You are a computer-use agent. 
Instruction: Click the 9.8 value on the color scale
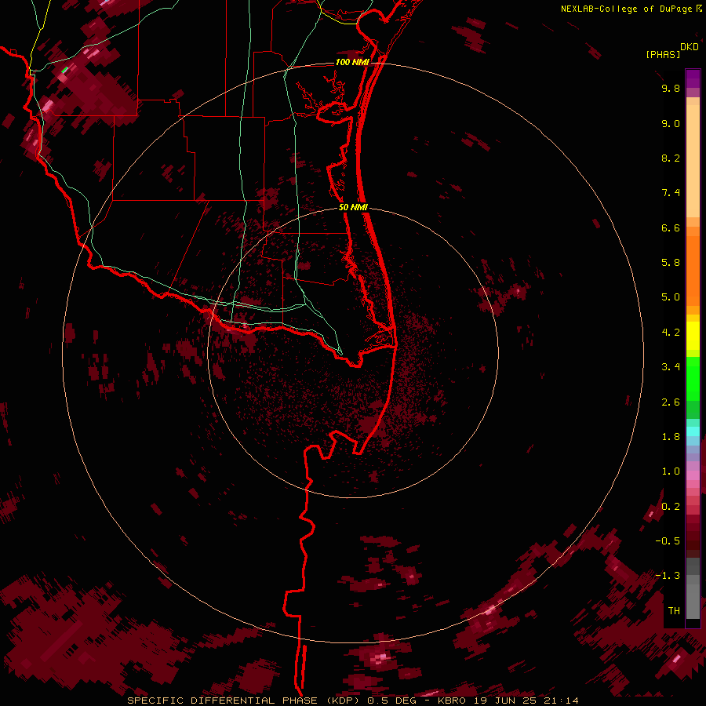click(x=671, y=88)
